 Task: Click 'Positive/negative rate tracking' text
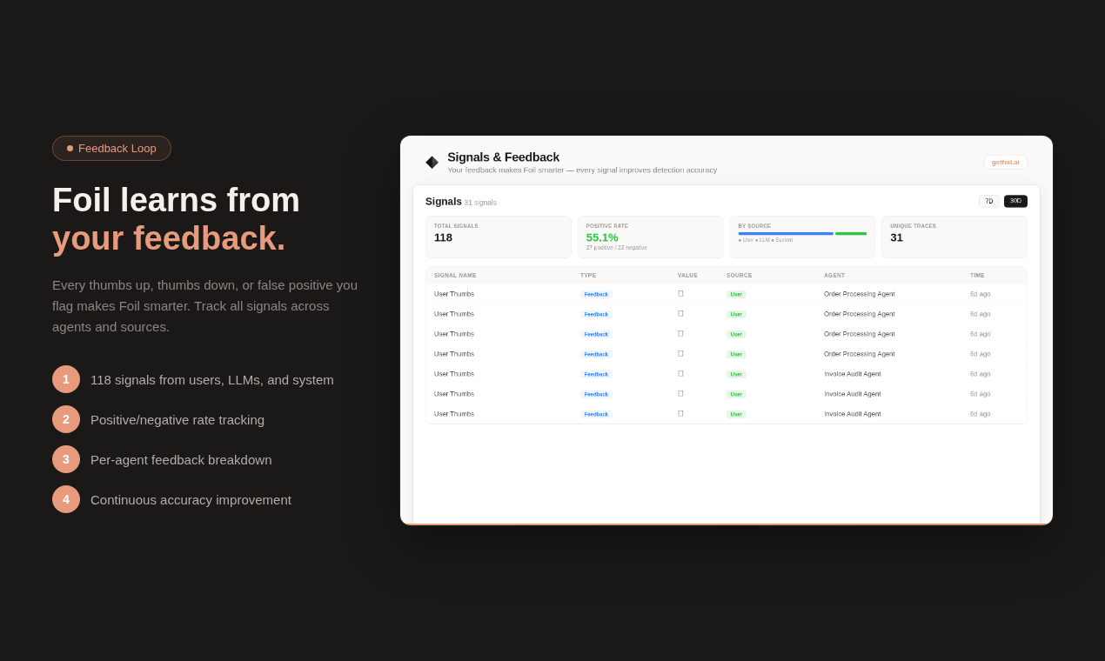point(177,420)
